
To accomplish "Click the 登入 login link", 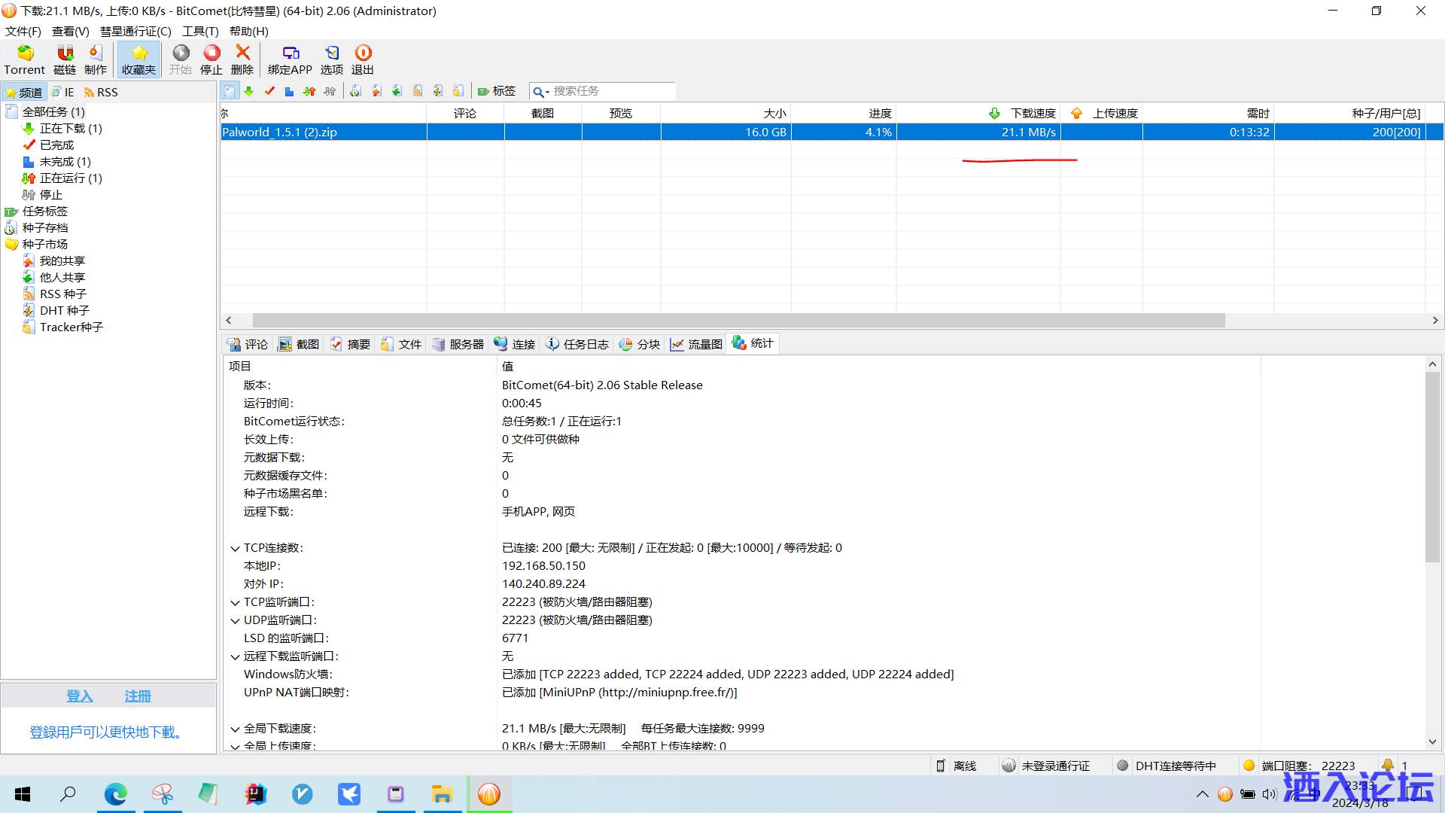I will pos(80,696).
